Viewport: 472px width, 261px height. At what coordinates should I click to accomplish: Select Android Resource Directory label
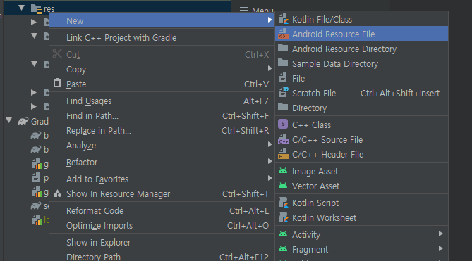click(x=344, y=49)
